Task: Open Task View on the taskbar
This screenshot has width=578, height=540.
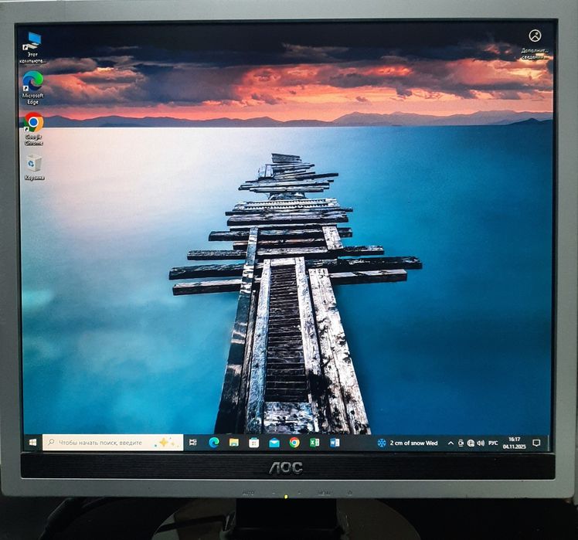Action: (192, 443)
